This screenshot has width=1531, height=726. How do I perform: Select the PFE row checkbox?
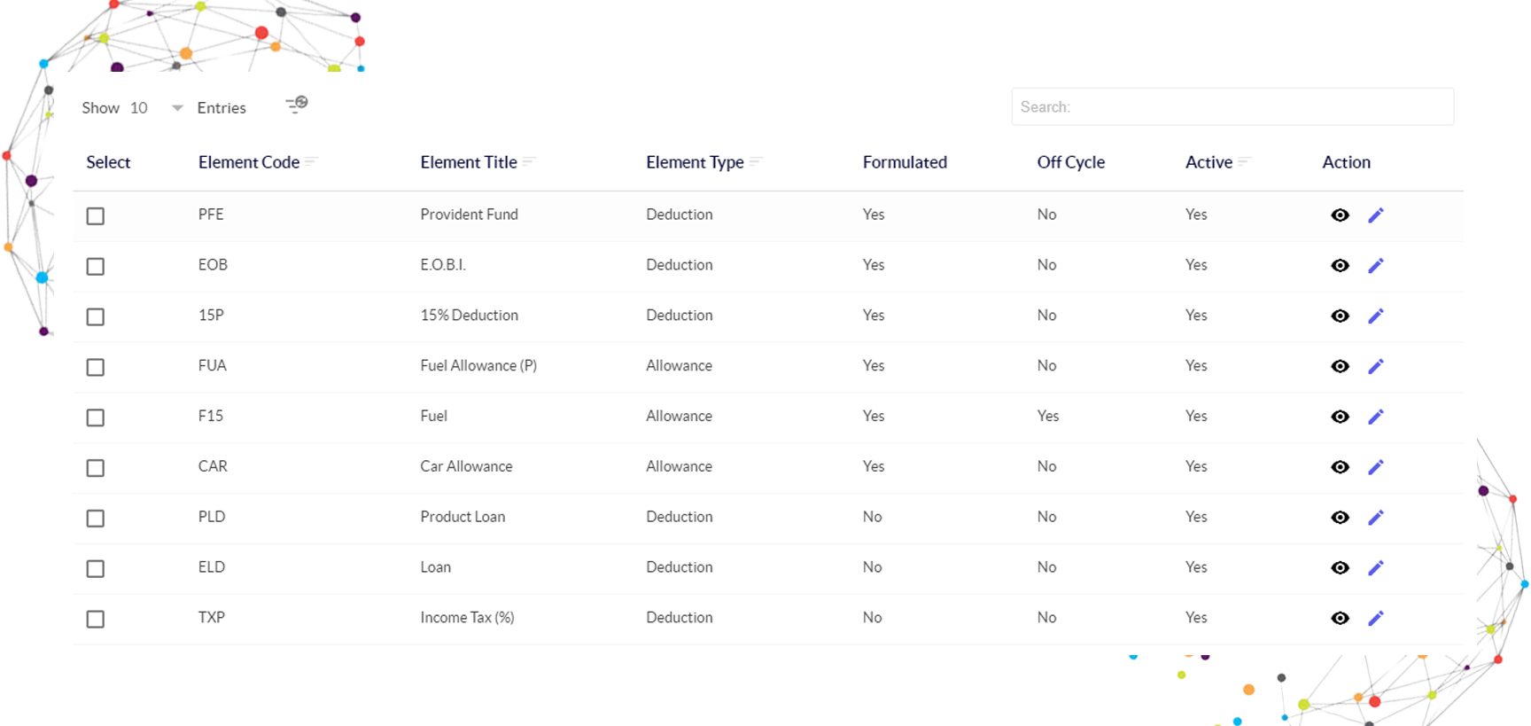pos(96,216)
